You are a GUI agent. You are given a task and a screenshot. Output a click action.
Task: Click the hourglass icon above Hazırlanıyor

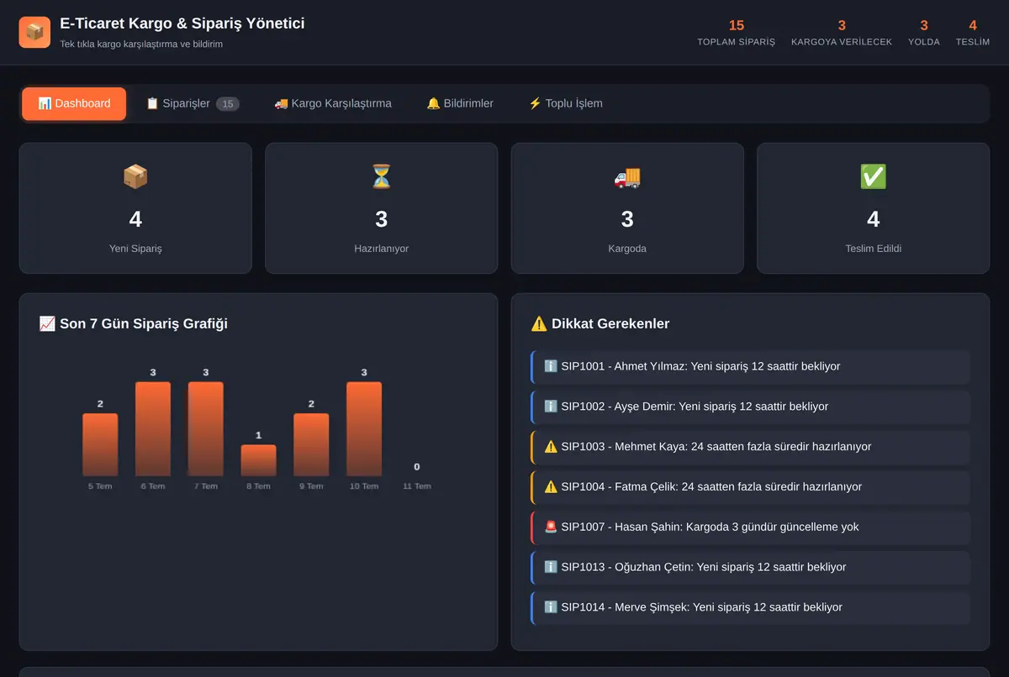point(381,176)
